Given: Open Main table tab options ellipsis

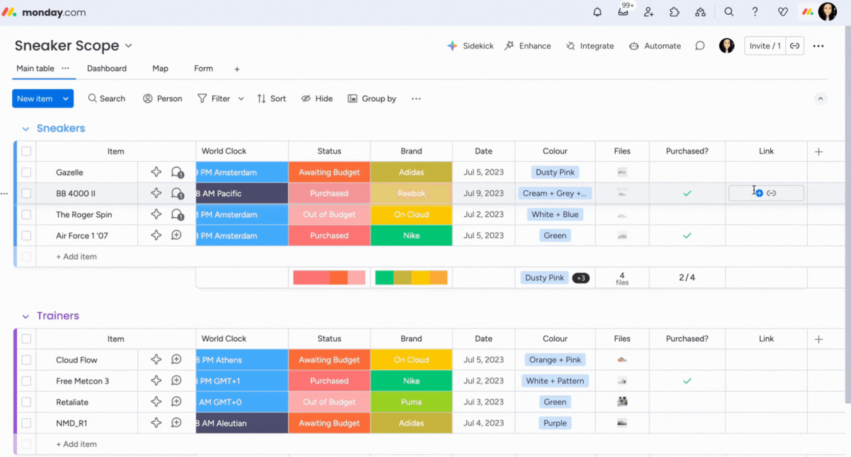Looking at the screenshot, I should (x=65, y=68).
